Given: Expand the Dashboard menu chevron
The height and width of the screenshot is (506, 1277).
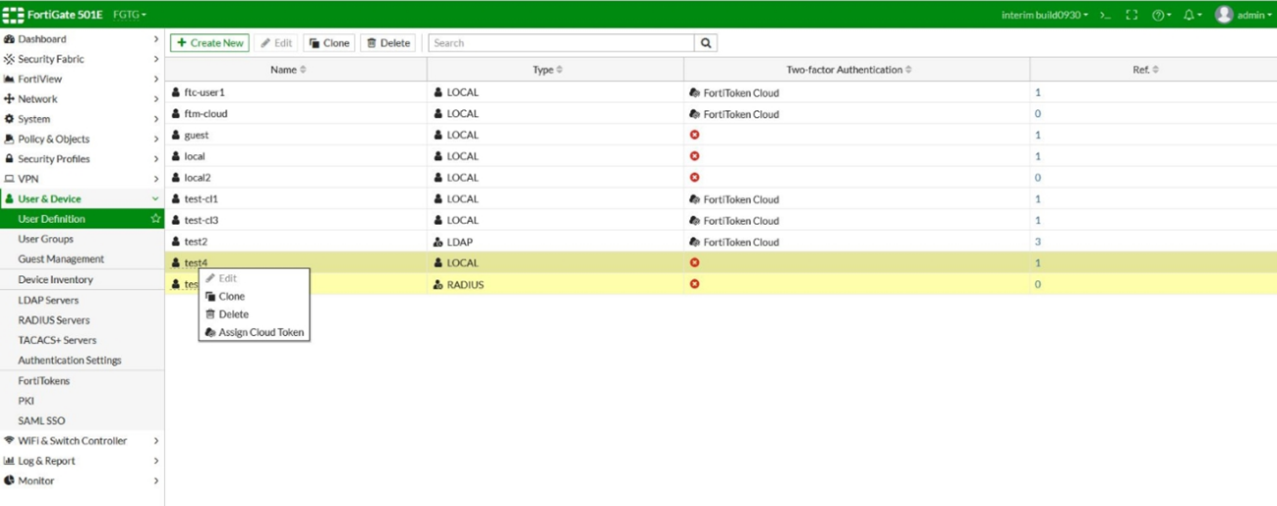Looking at the screenshot, I should (155, 39).
